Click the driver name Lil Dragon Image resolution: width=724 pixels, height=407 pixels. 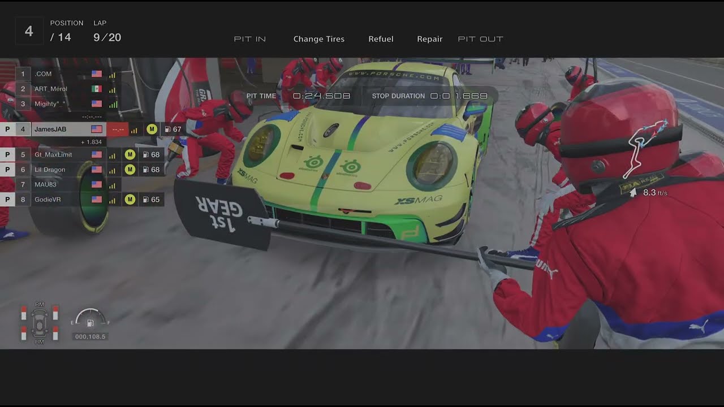[x=50, y=170]
